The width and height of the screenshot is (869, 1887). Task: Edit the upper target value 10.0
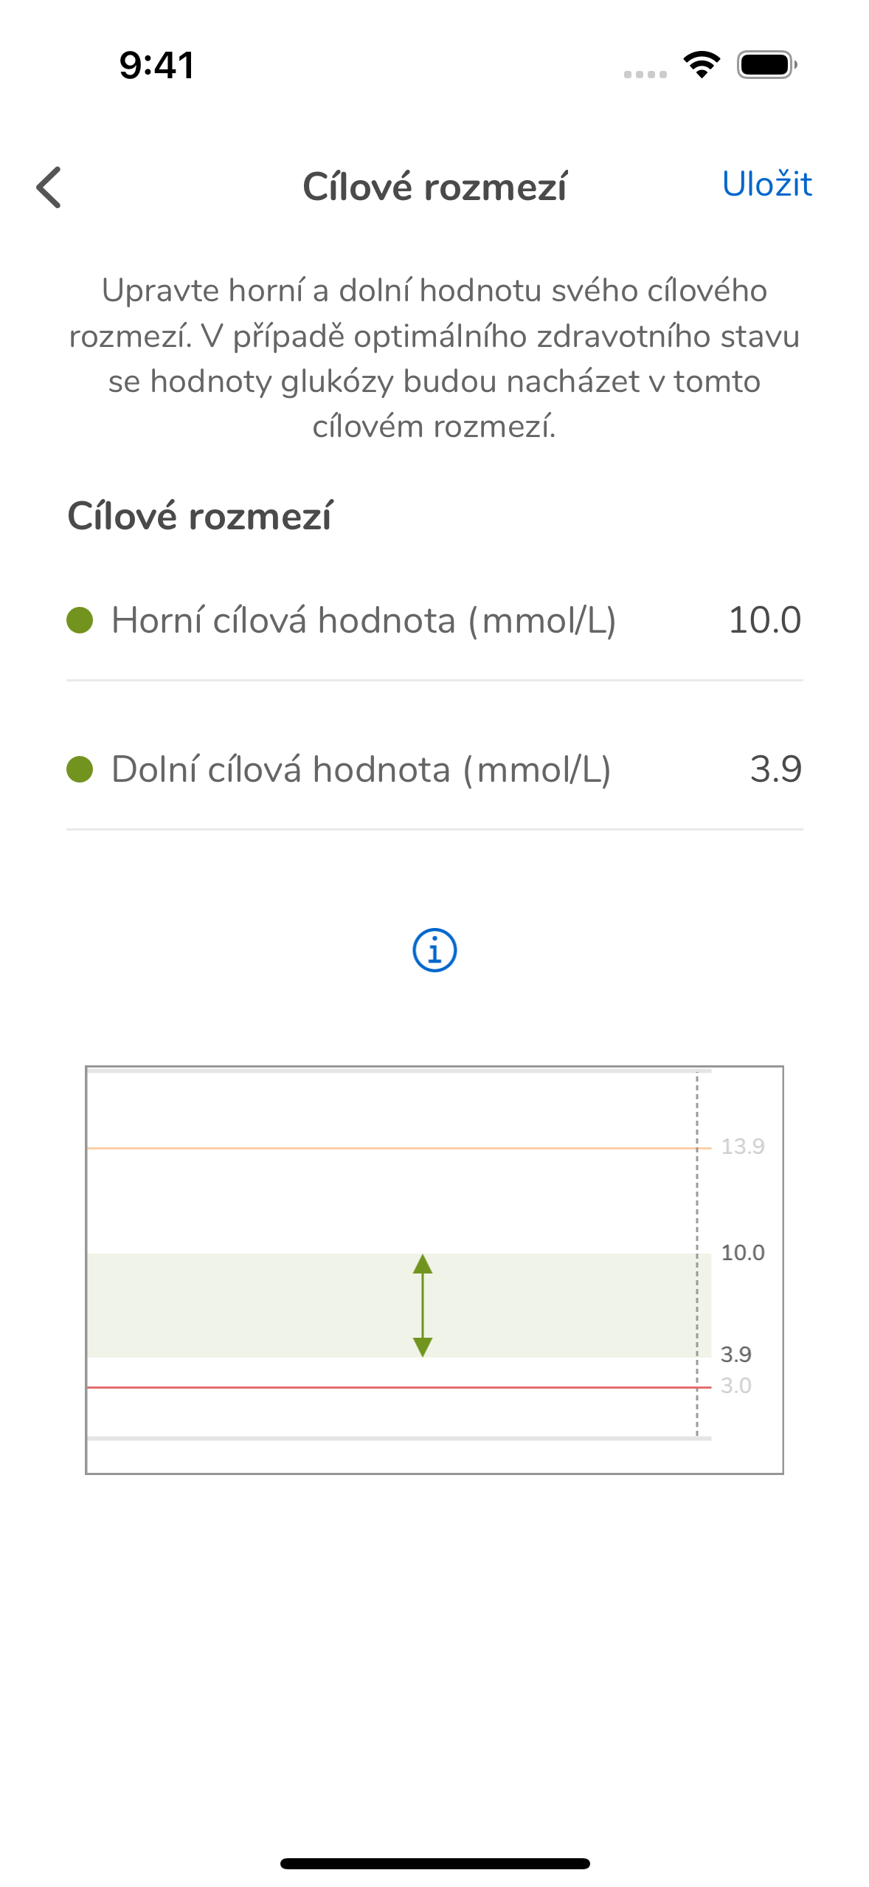point(765,620)
